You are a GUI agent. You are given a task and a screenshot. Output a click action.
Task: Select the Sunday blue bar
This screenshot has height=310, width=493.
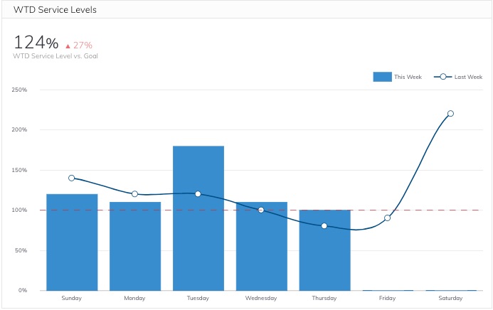pos(72,242)
